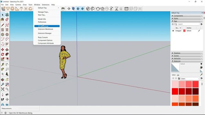Viewport: 205px width, 115px height.
Task: Click the Add Tag Folder icon
Action: (176, 24)
